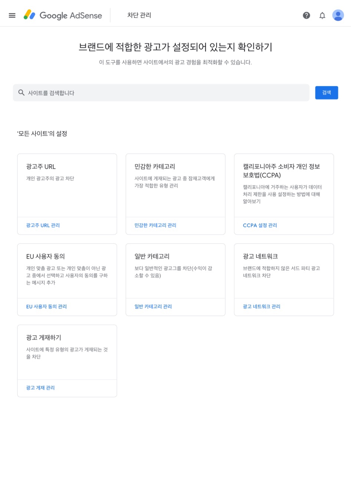Open the 광고주 URL 관리 link

coord(43,225)
